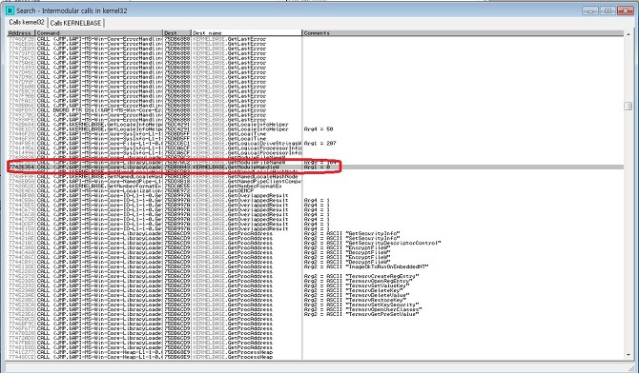Select the "TermsrvGetValueKey" comment
The width and height of the screenshot is (639, 374).
[357, 285]
